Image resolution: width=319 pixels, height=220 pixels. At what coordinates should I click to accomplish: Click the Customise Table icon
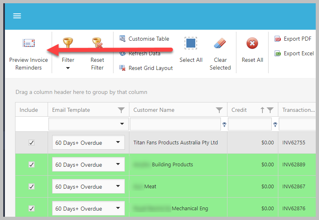[x=122, y=38]
